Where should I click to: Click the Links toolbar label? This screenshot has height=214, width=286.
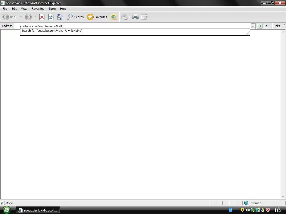click(277, 26)
